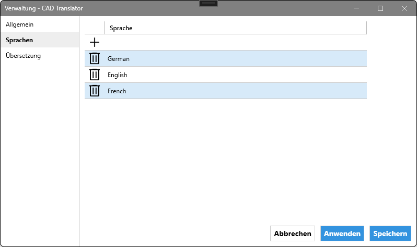Select the French language text

click(117, 91)
